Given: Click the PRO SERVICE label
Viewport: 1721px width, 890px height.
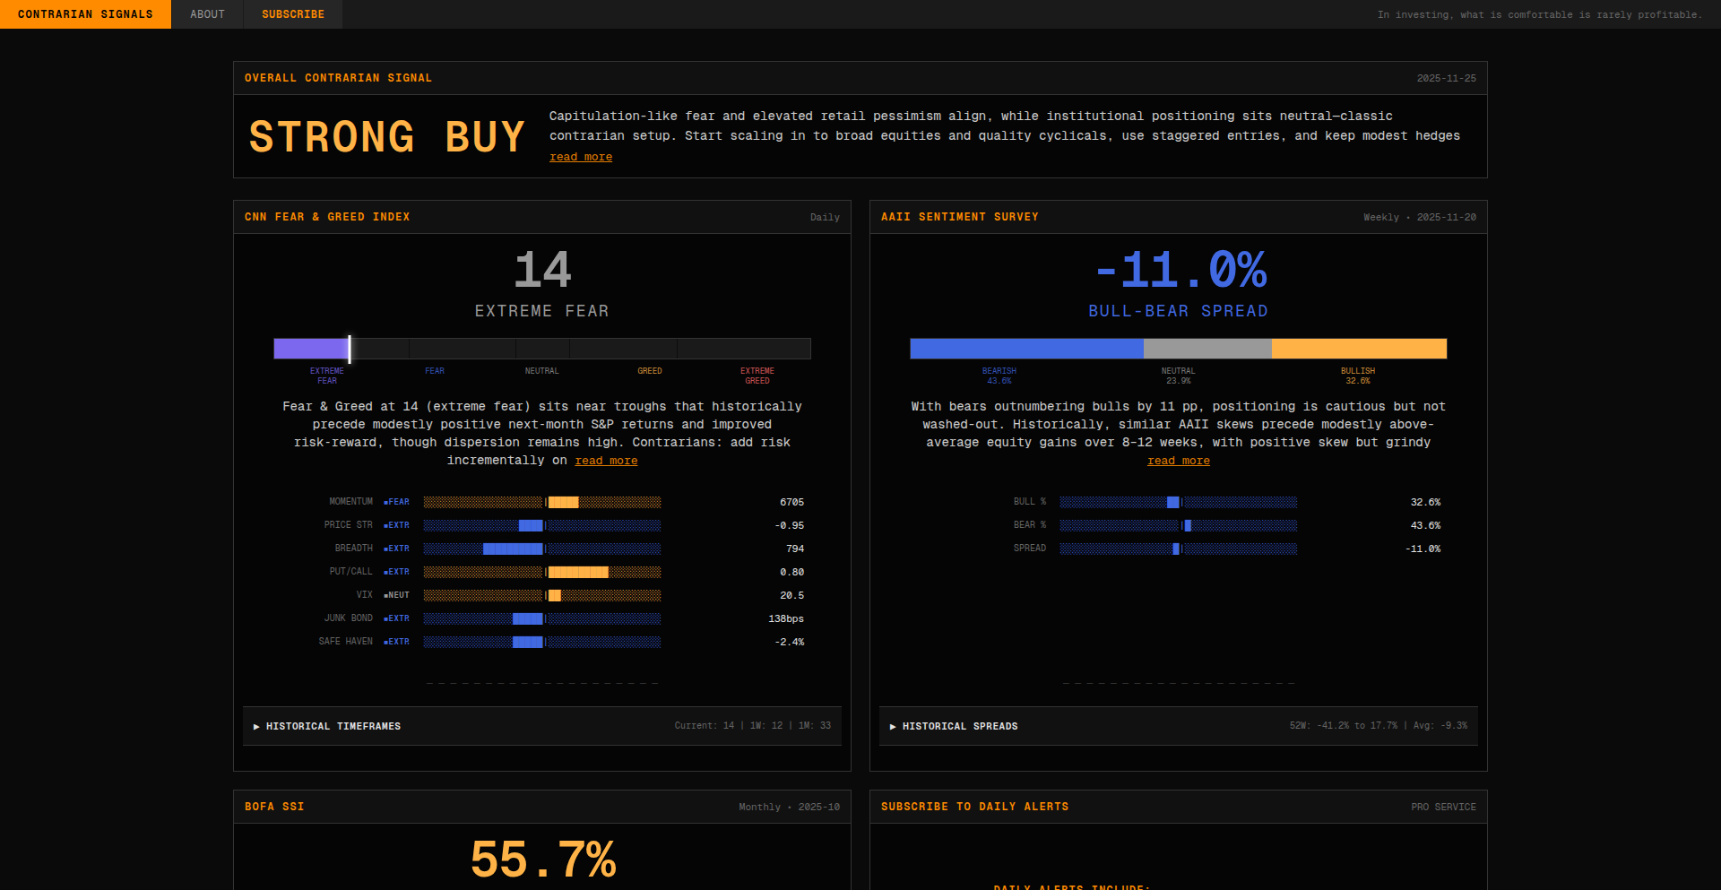Looking at the screenshot, I should [1443, 807].
